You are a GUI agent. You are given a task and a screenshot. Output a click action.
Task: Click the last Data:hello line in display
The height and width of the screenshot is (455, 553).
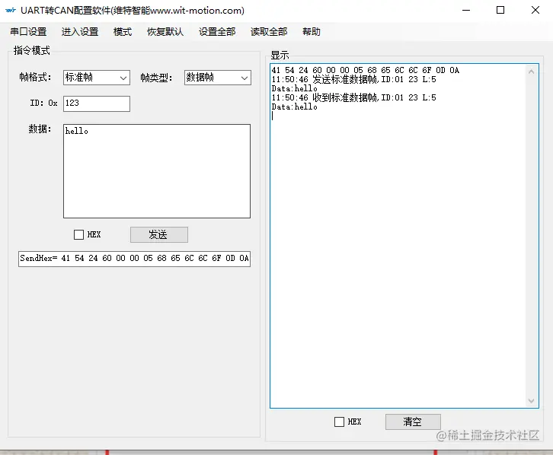click(x=295, y=107)
